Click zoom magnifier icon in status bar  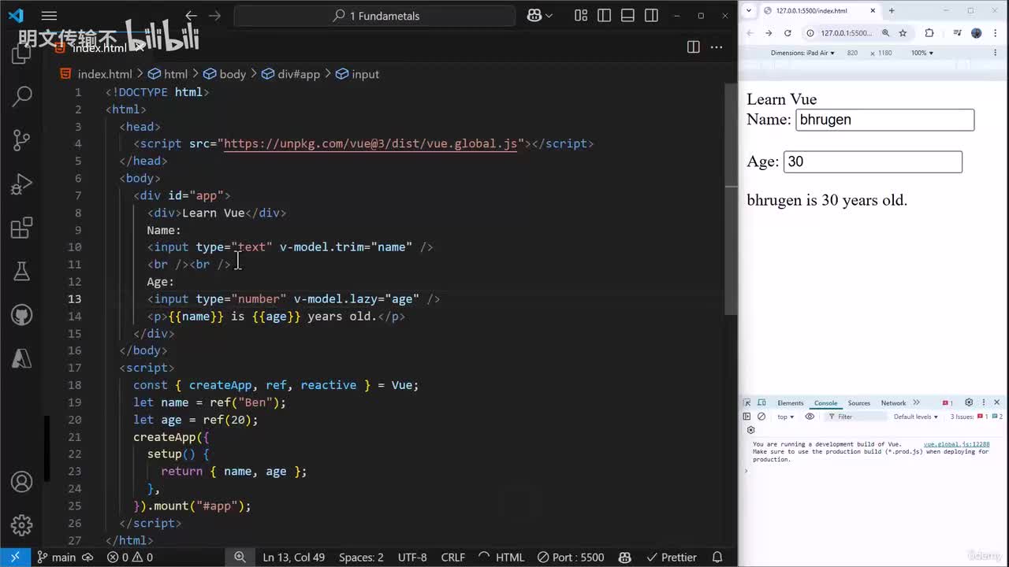tap(240, 557)
